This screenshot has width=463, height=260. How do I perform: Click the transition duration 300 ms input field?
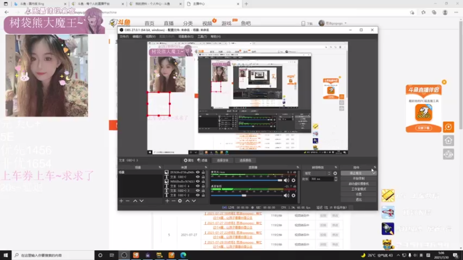coord(321,179)
